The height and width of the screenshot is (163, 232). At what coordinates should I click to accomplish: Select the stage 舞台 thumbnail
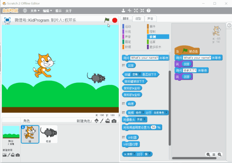coord(11,135)
